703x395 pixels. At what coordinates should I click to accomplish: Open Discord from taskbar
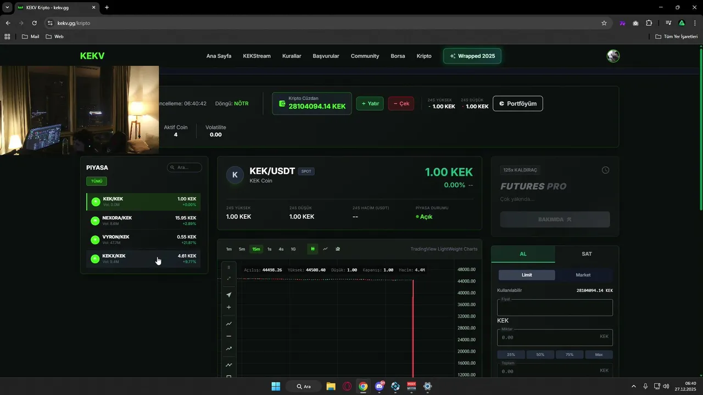point(379,386)
